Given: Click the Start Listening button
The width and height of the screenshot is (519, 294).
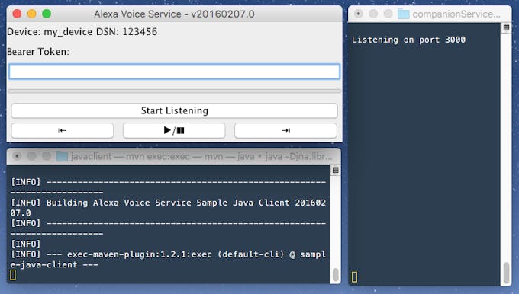Looking at the screenshot, I should click(x=175, y=110).
